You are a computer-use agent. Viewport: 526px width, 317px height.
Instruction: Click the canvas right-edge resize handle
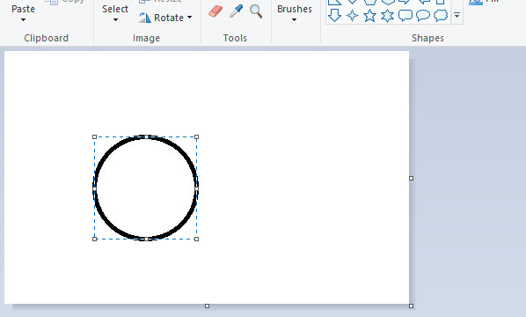[412, 178]
